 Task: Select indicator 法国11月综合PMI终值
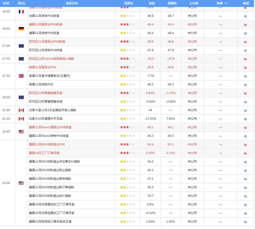pos(44,16)
